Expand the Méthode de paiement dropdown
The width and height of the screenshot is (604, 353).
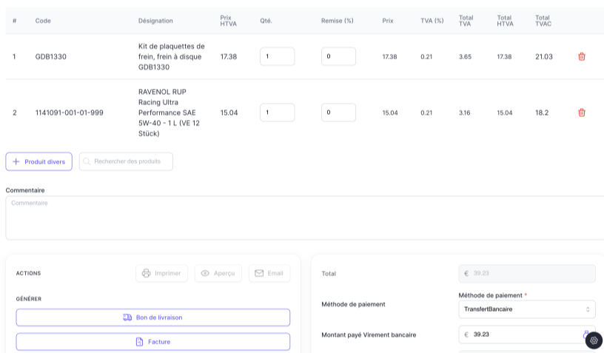(x=526, y=309)
